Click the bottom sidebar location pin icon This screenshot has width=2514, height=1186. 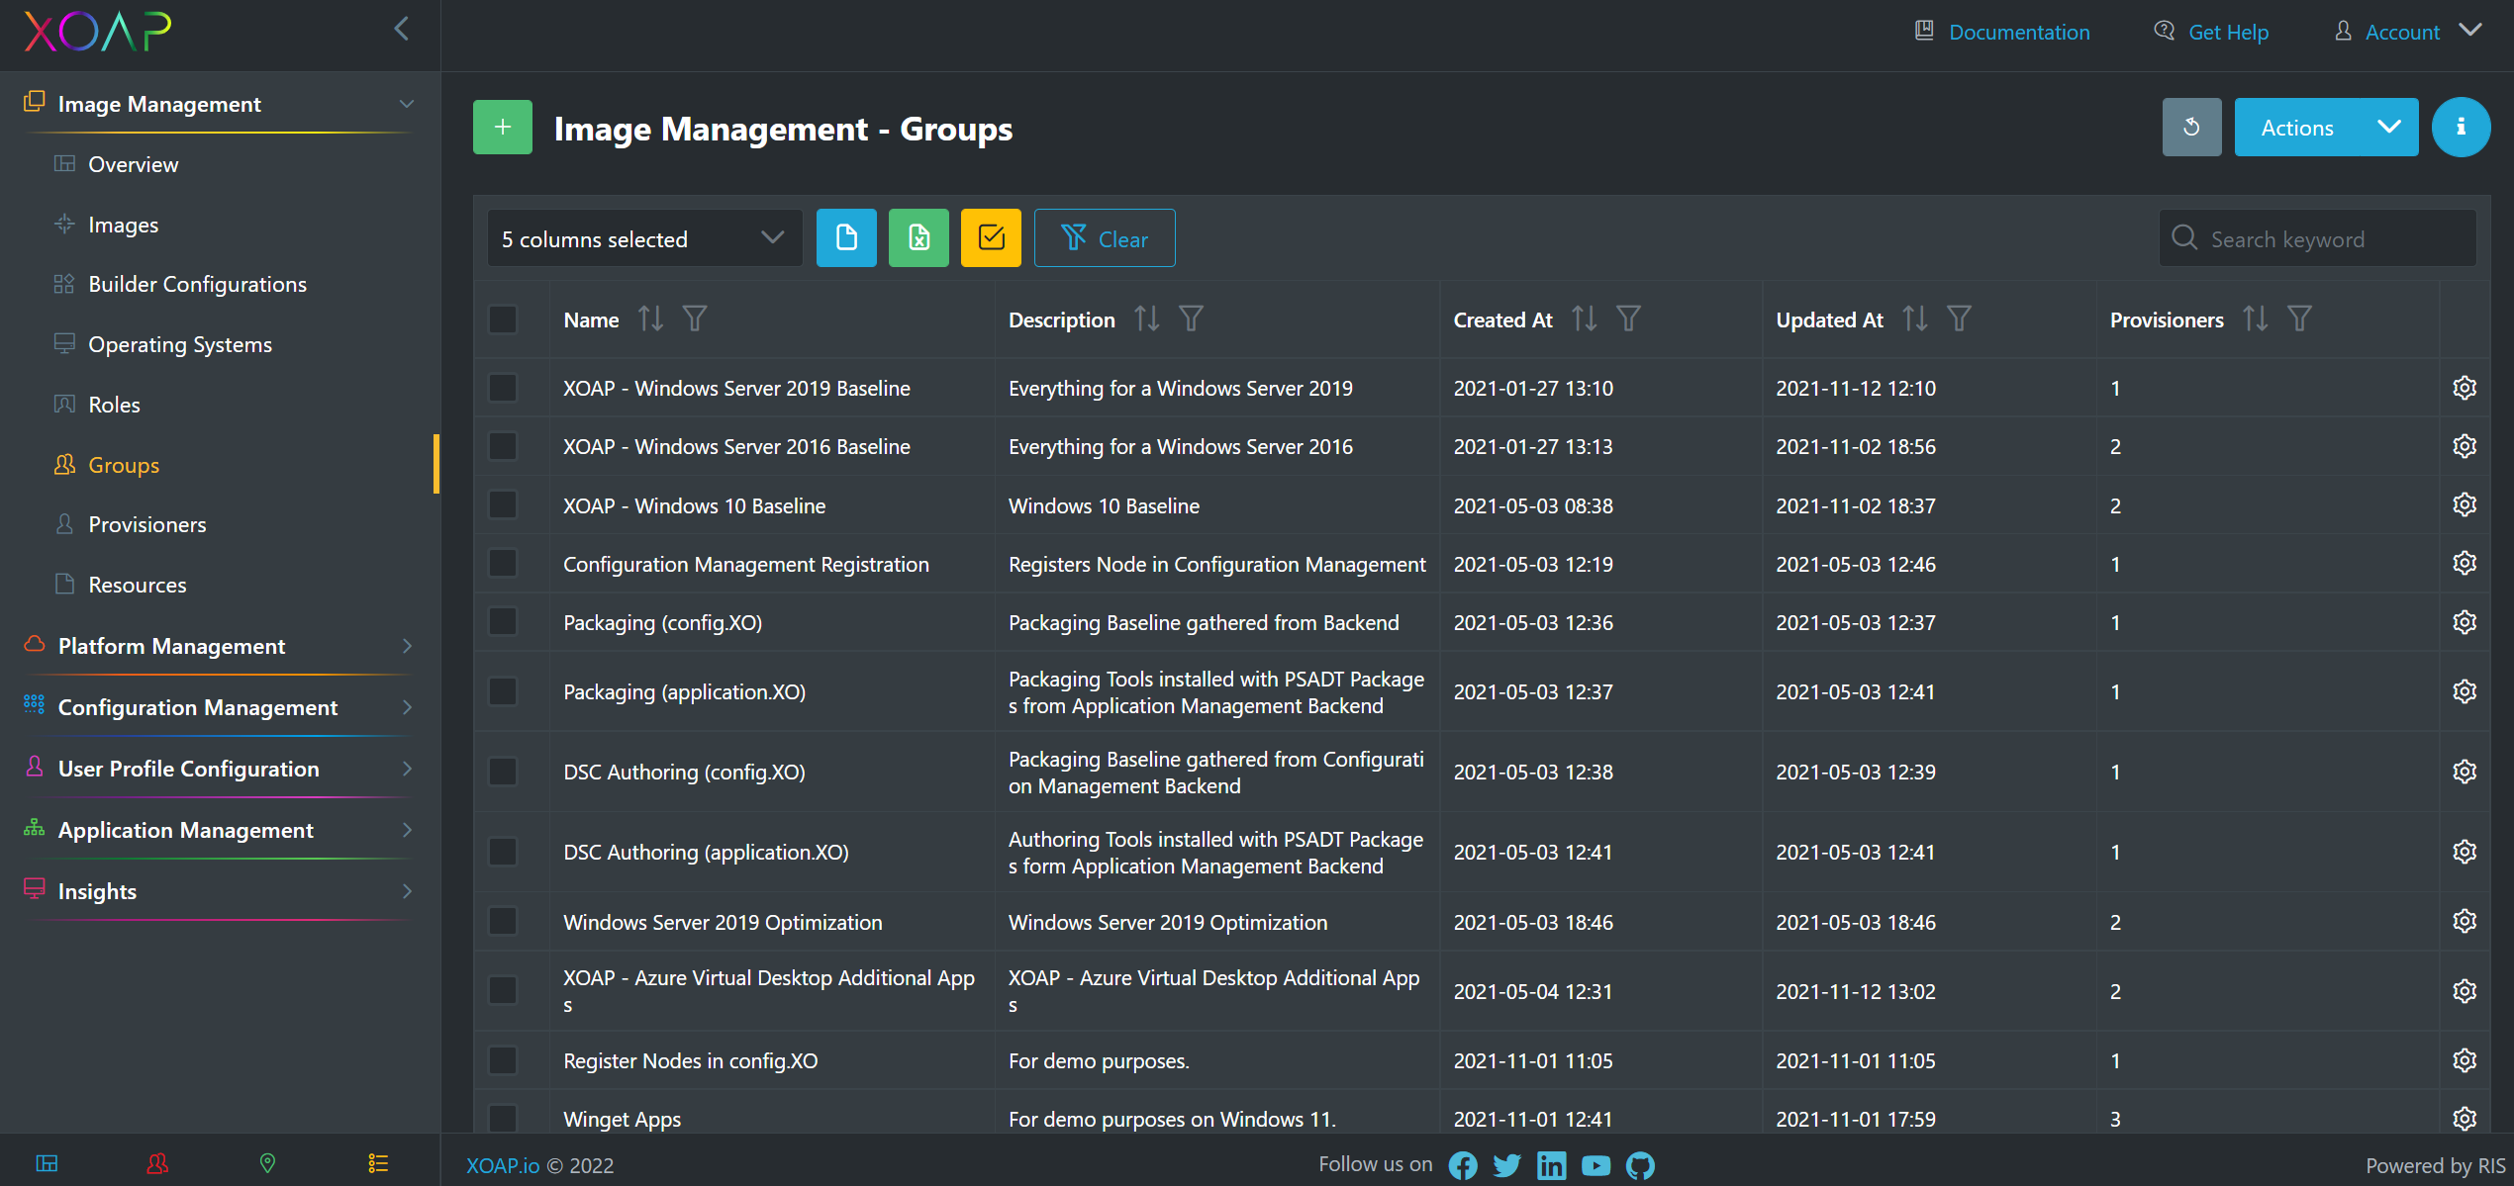pos(267,1163)
